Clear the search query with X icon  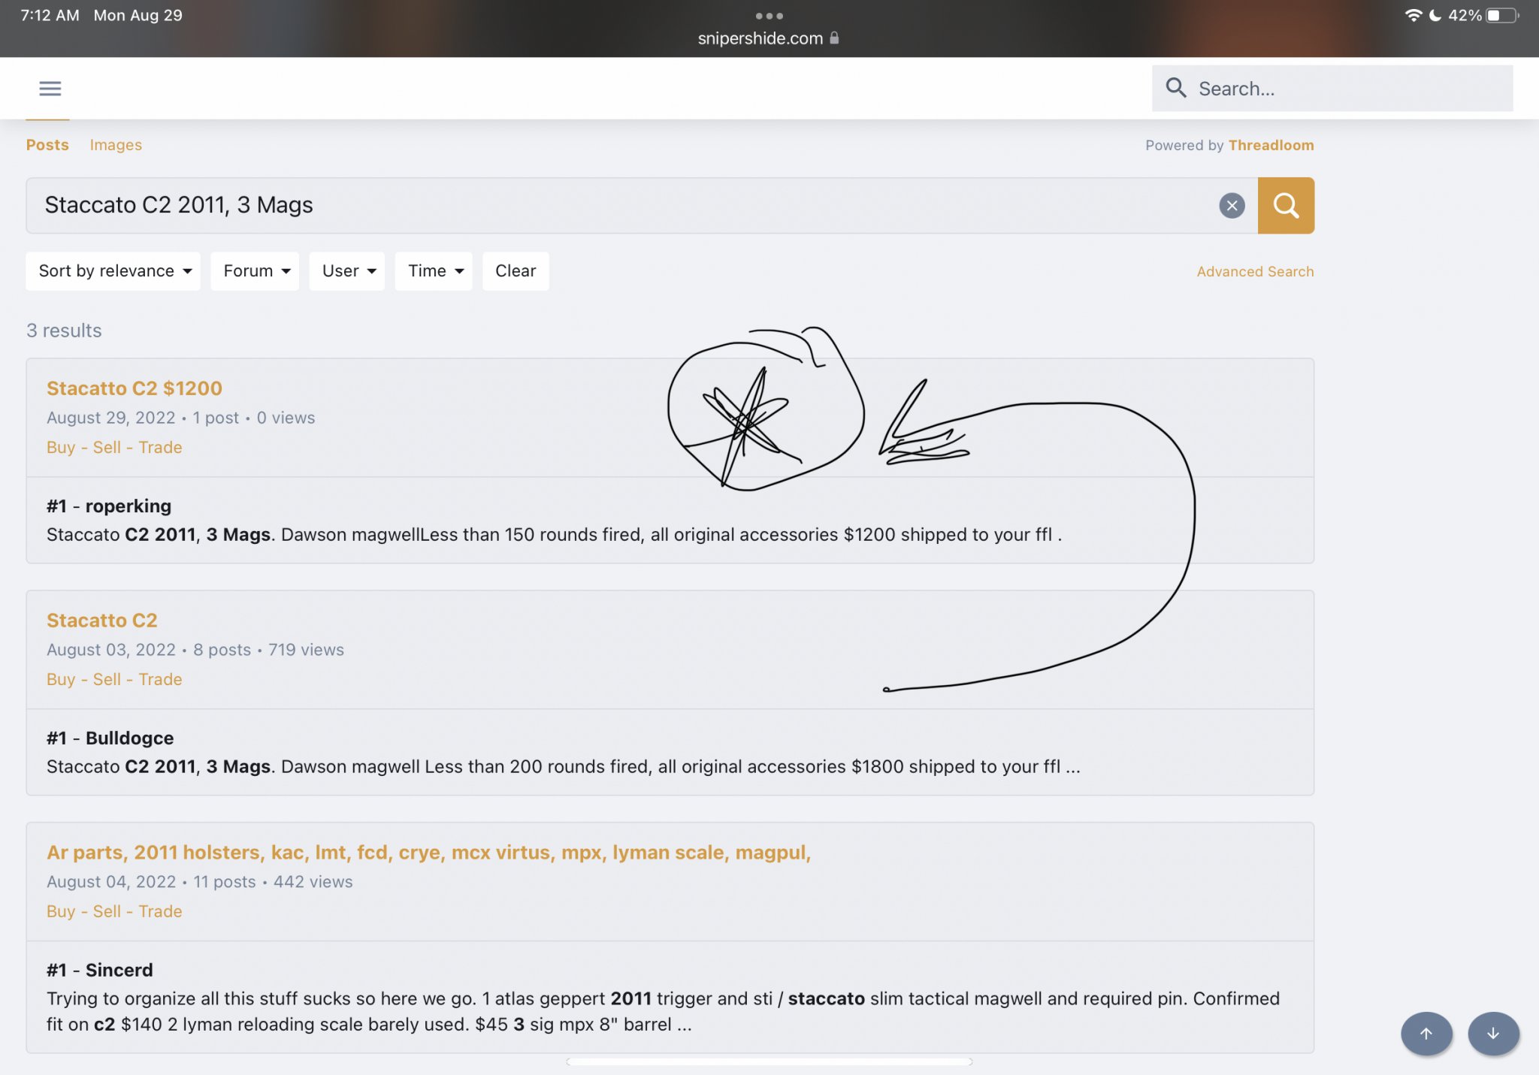pos(1231,206)
